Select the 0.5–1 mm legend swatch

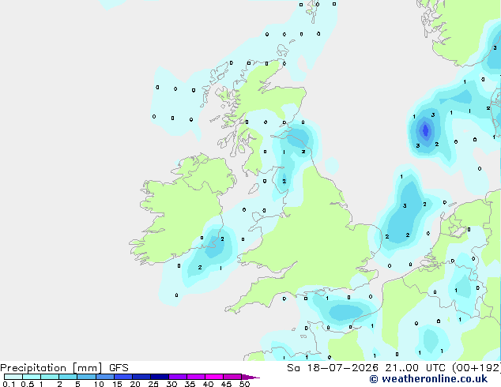pos(32,377)
